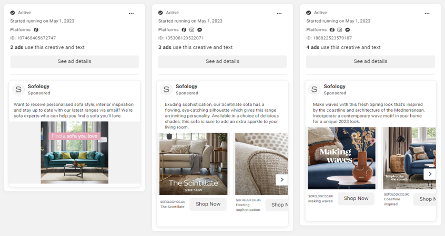This screenshot has width=445, height=236.
Task: Open the Making waves vase image
Action: (341, 158)
